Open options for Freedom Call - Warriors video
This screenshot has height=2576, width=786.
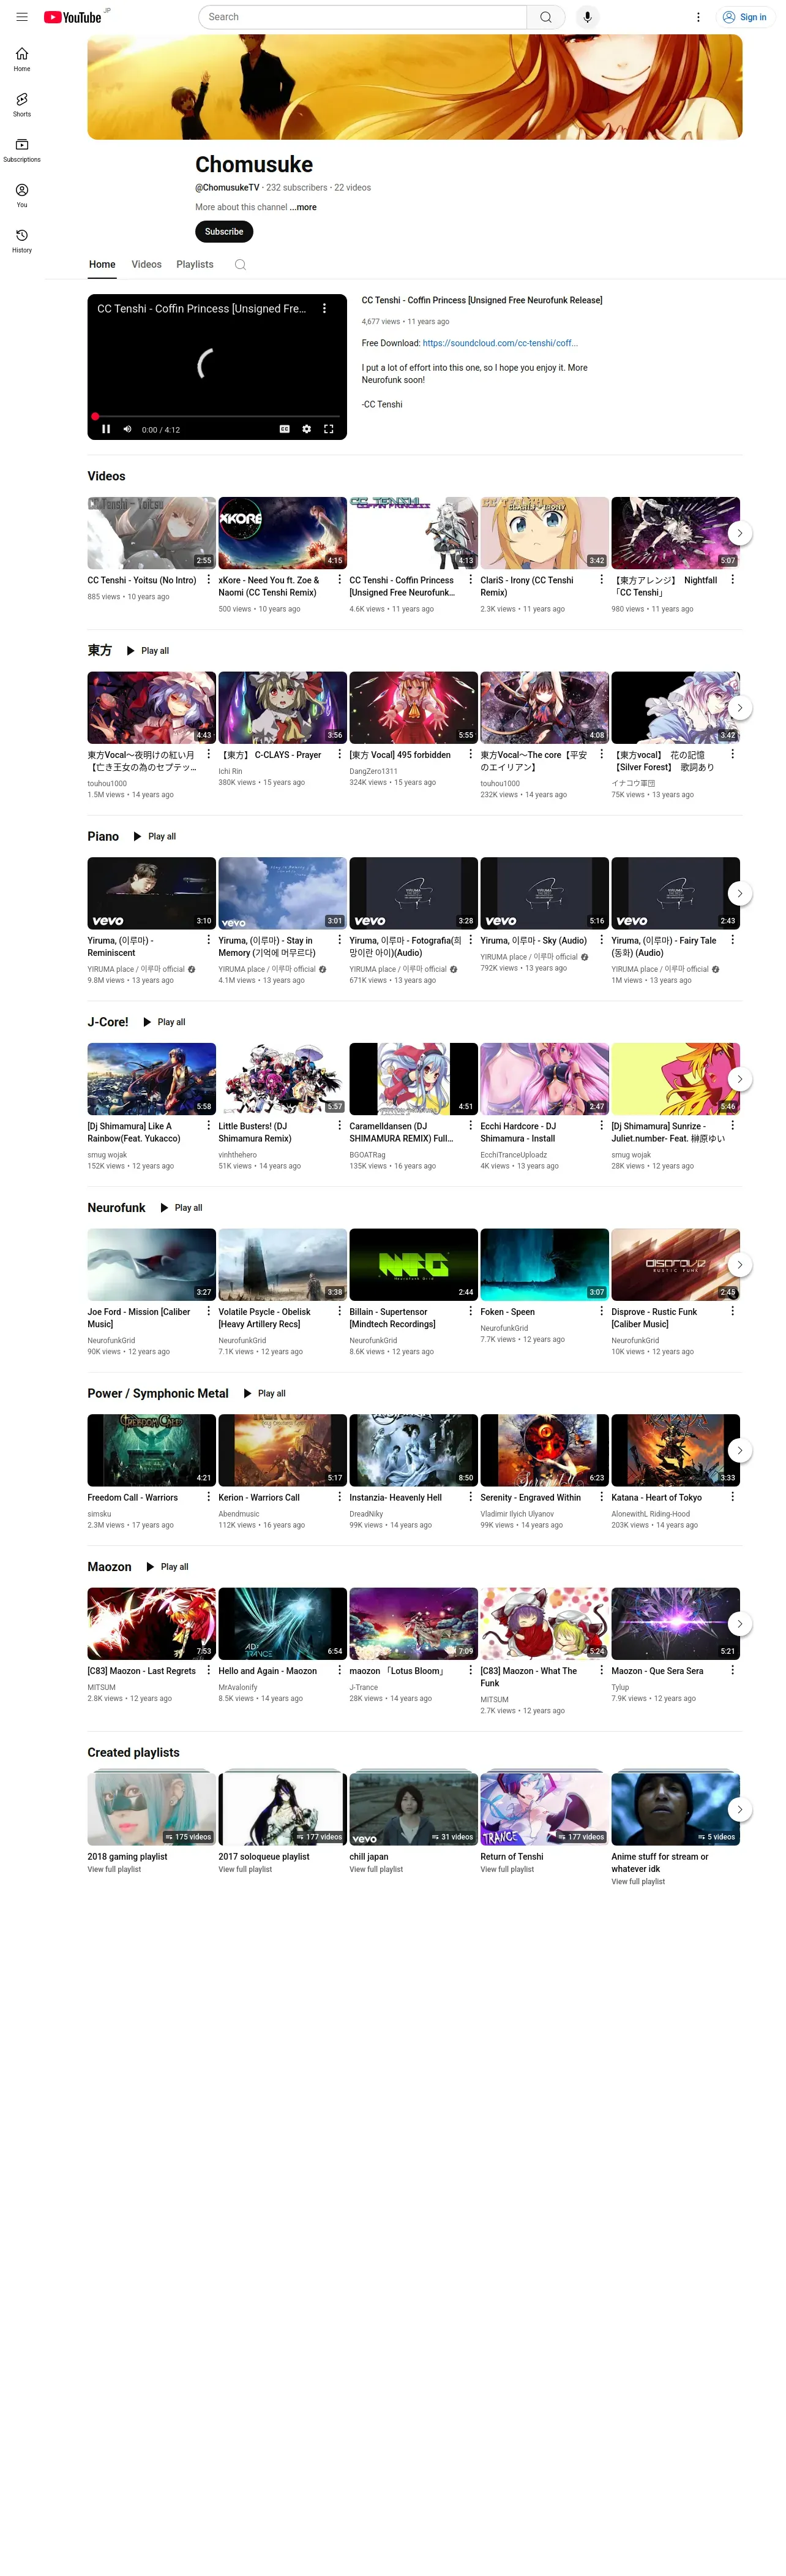tap(208, 1497)
